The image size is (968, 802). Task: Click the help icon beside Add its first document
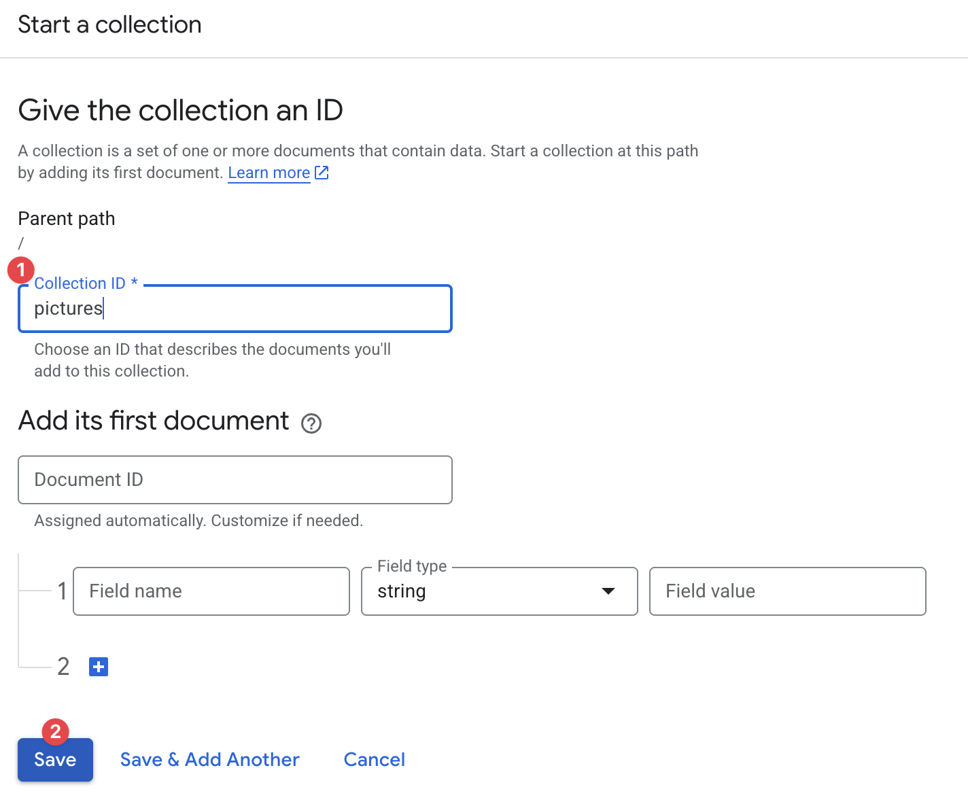pos(311,423)
